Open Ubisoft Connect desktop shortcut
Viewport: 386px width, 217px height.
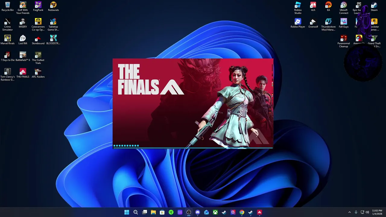tap(343, 8)
